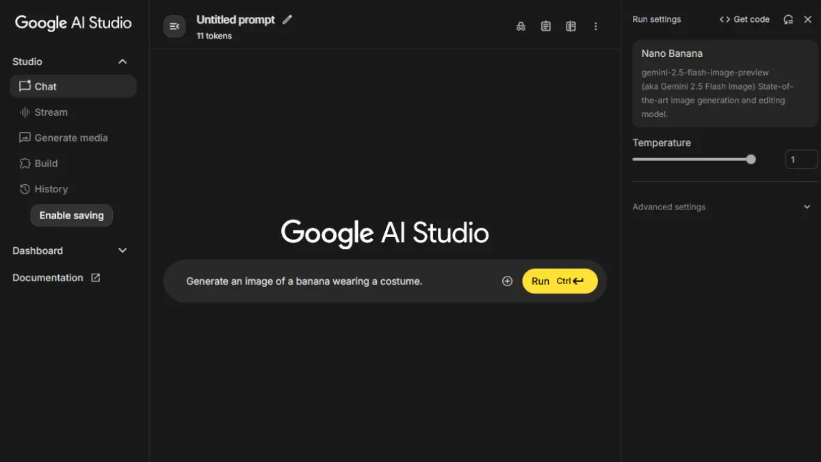Collapse the Studio section chevron
The width and height of the screenshot is (821, 462).
click(122, 62)
